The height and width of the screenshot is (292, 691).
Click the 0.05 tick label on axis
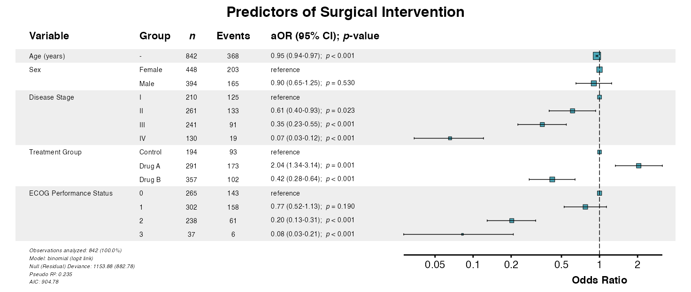pyautogui.click(x=435, y=265)
